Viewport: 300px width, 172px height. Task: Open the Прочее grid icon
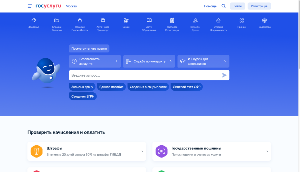[x=241, y=20]
